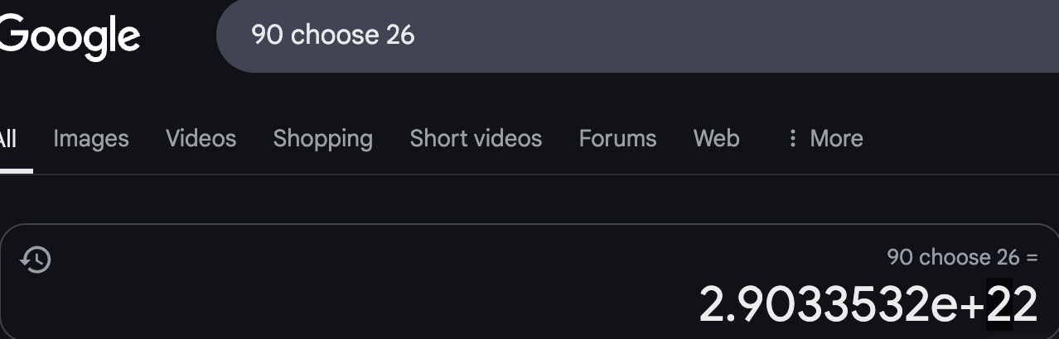
Task: Go to the Shopping tab
Action: (322, 138)
